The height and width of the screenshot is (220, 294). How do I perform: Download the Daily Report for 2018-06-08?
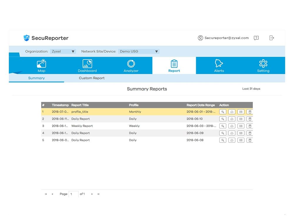pyautogui.click(x=232, y=140)
